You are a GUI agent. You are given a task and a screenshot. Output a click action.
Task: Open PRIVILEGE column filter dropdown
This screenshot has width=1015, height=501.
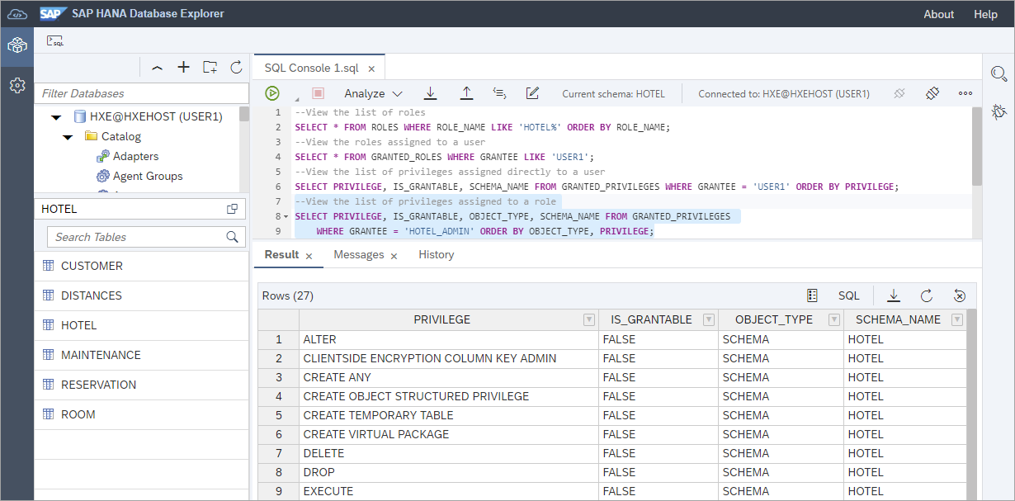click(x=589, y=320)
